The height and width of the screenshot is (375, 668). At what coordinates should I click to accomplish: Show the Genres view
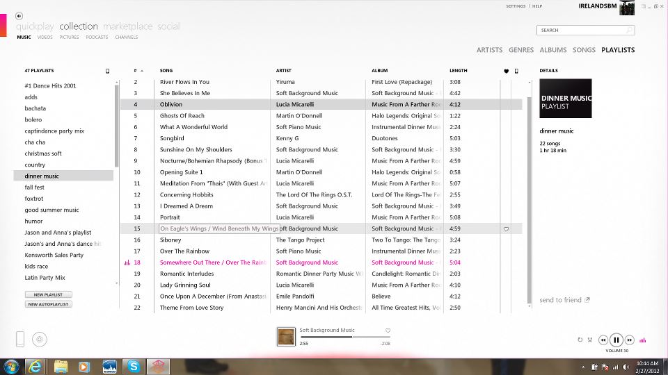521,50
